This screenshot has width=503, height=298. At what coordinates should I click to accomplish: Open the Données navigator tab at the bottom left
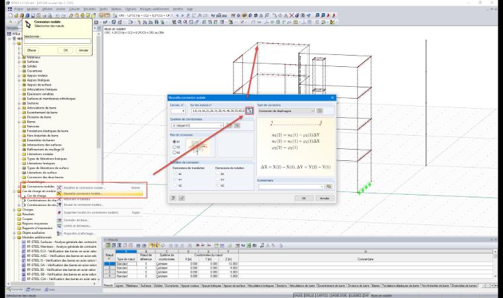pos(15,289)
